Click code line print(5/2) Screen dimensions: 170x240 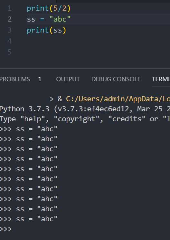coord(49,8)
